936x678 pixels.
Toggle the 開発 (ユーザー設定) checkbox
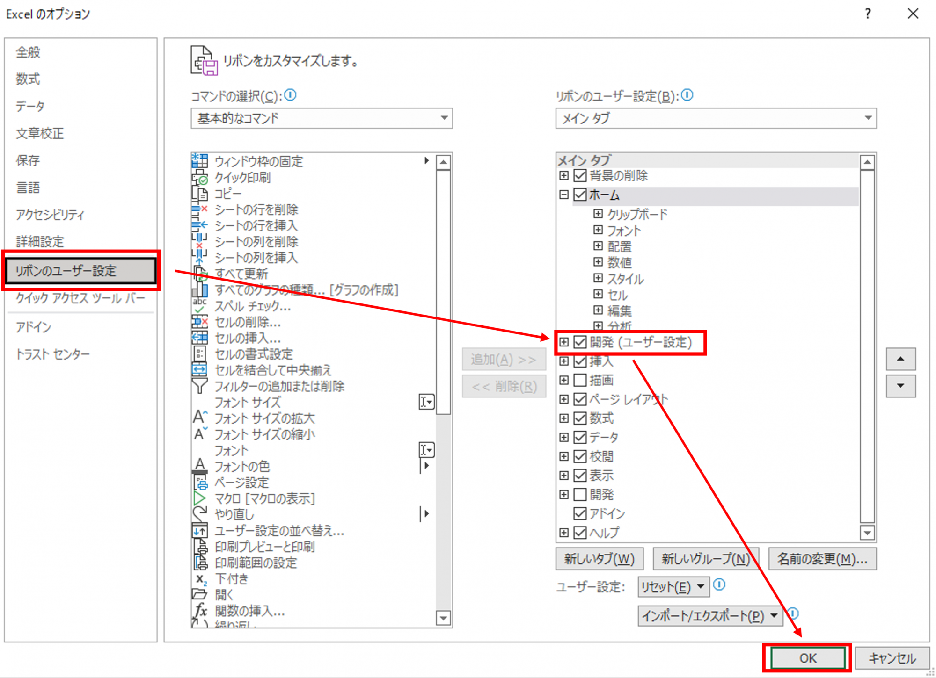(x=580, y=342)
